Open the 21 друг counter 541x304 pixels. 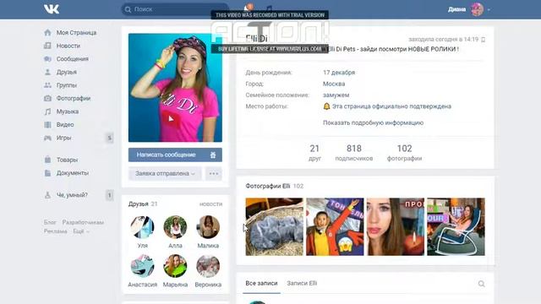point(314,153)
